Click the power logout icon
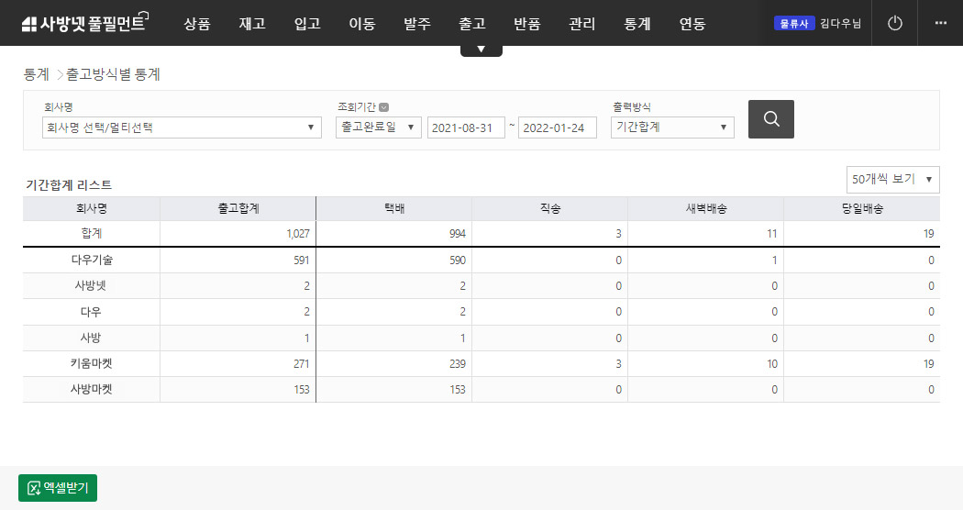Screen dimensions: 963x510 895,23
